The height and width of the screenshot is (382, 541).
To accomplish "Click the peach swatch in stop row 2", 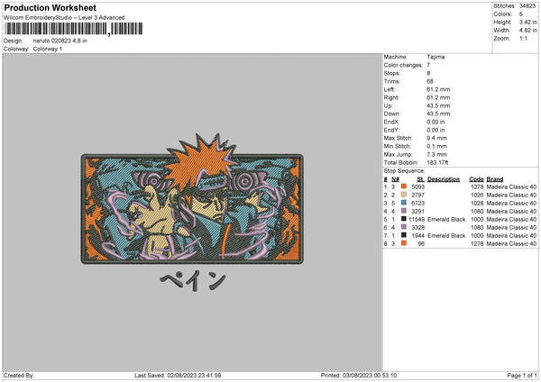I will [x=403, y=195].
